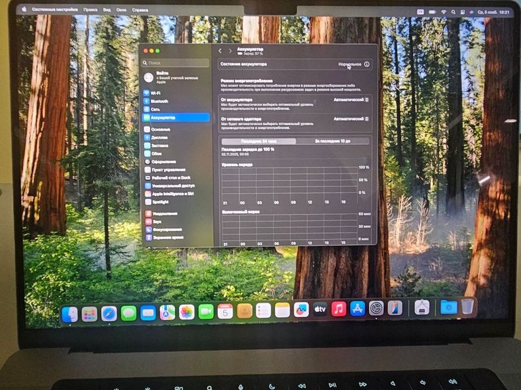Click the Spotlight search icon in the menu bar
521x390 pixels.
[x=453, y=12]
